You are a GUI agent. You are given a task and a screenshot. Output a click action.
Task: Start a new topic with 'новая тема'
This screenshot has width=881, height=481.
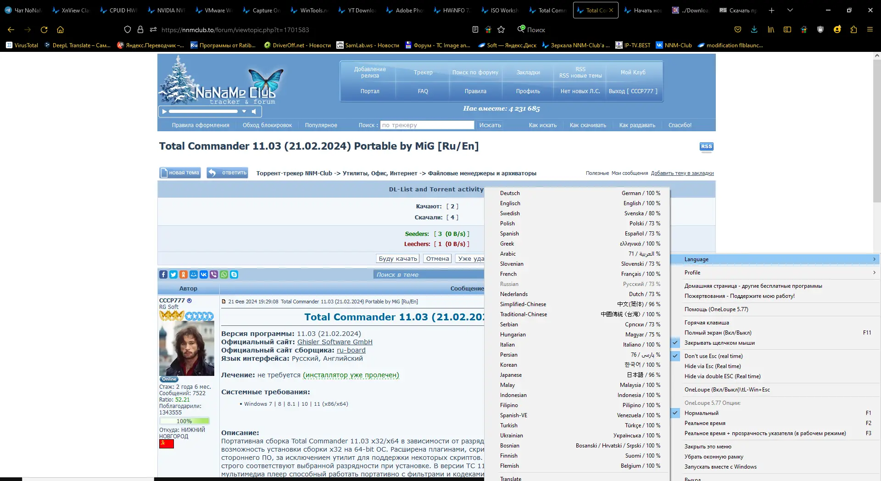pos(180,173)
